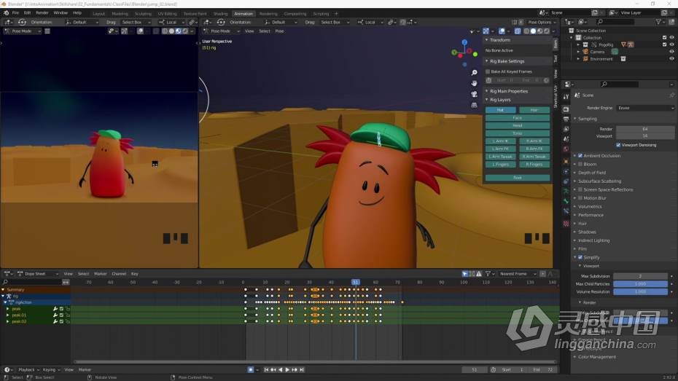Screen dimensions: 678x381
Task: Open the Render Engine dropdown
Action: [645, 108]
